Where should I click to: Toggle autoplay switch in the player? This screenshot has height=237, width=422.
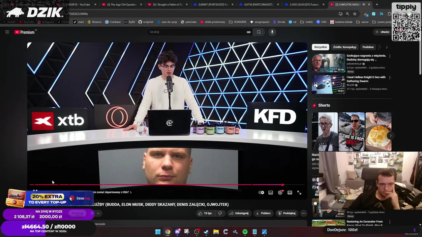261,193
